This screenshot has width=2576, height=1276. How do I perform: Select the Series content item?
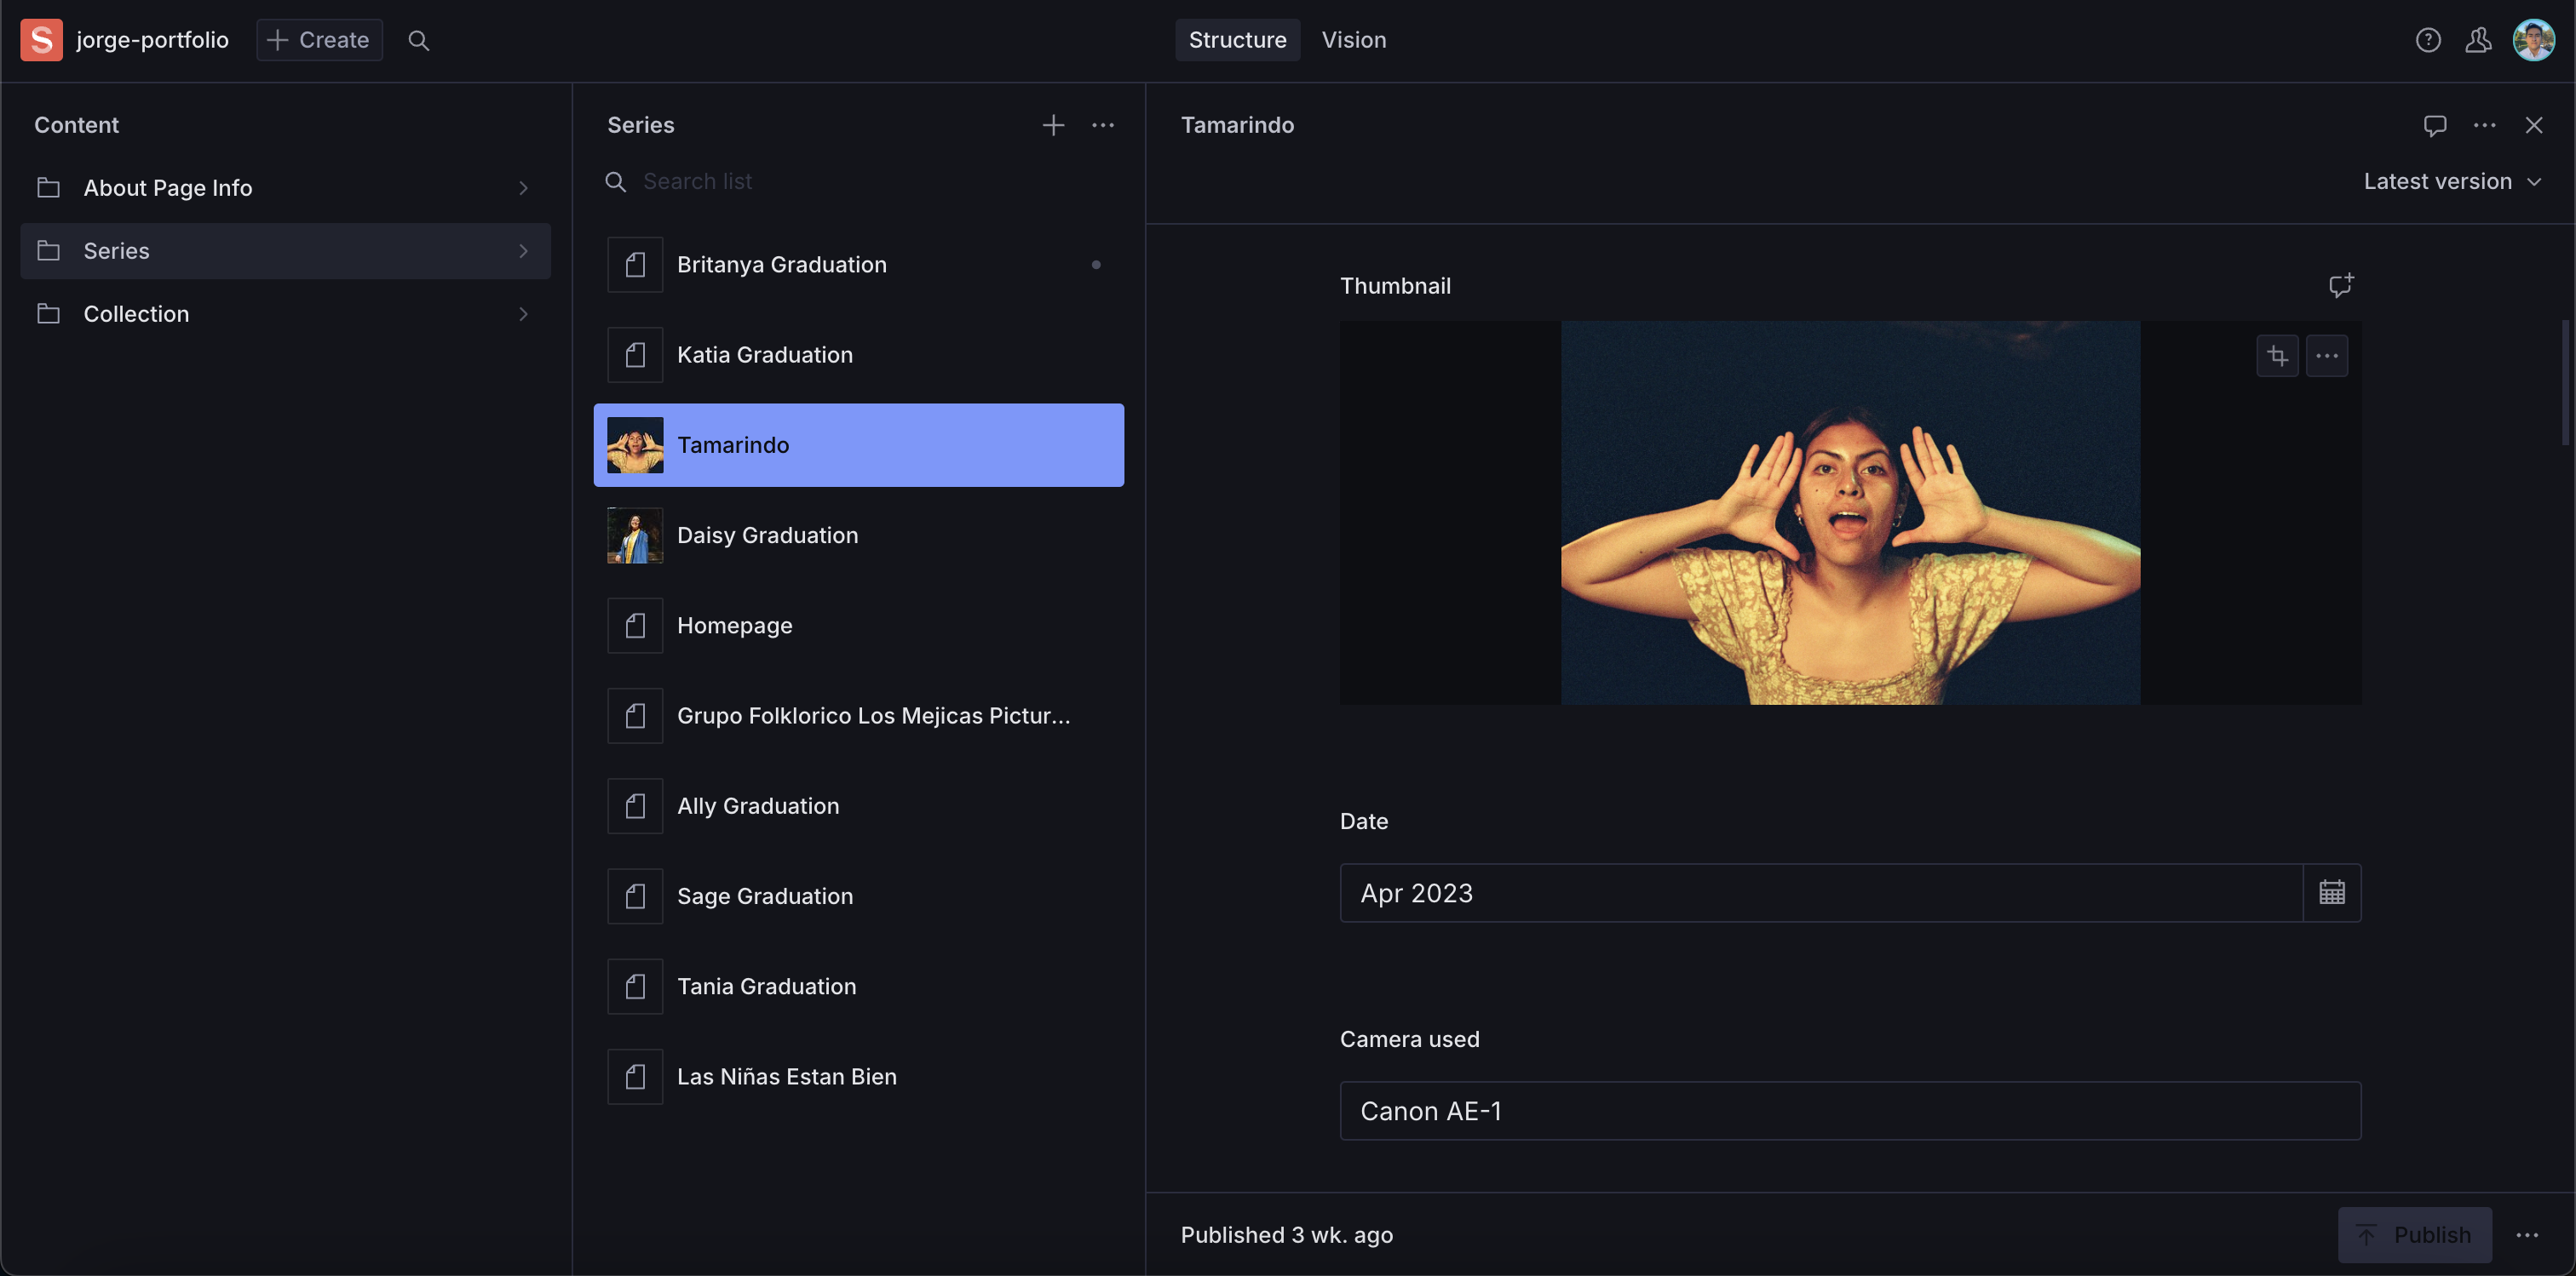point(285,251)
